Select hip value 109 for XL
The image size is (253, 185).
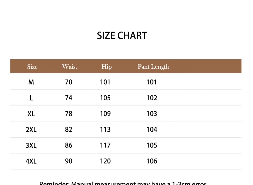click(x=105, y=114)
